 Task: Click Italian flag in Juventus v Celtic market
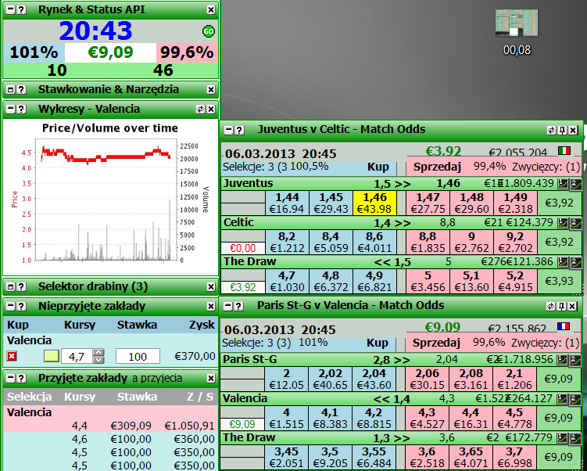point(564,151)
